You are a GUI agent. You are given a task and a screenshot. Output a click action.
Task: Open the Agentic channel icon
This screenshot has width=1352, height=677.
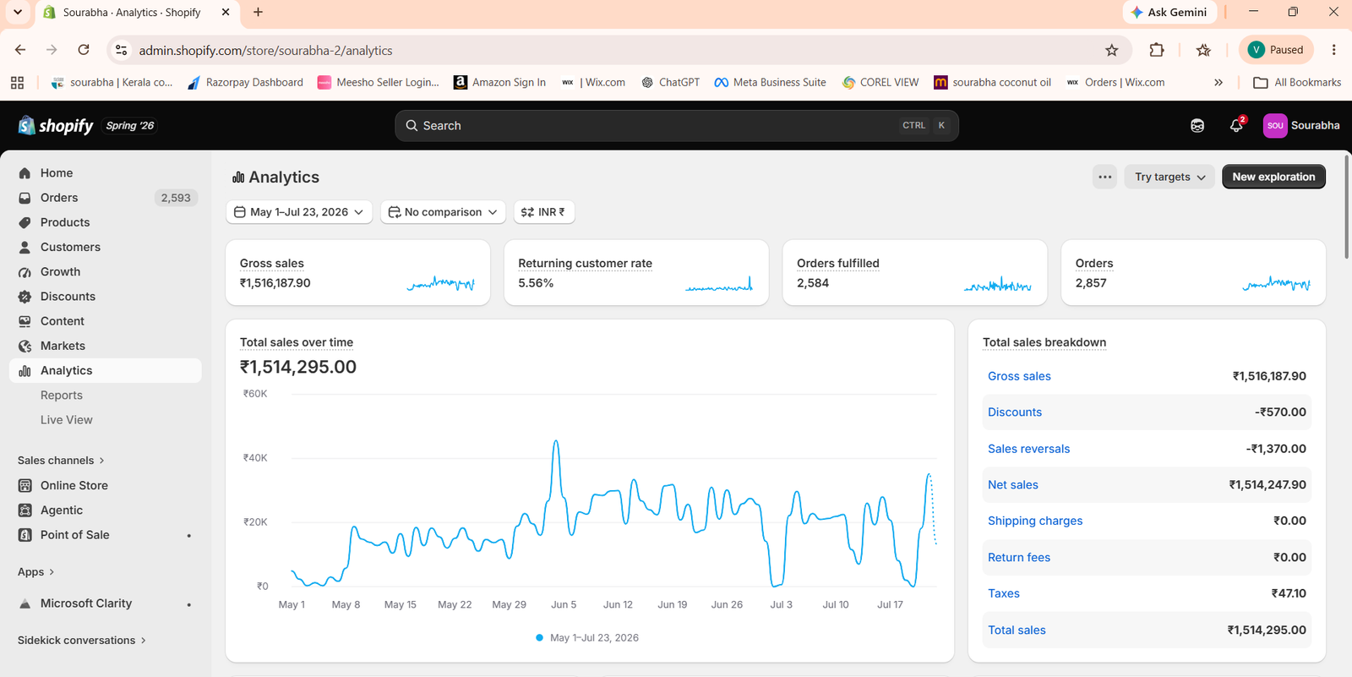pos(25,510)
